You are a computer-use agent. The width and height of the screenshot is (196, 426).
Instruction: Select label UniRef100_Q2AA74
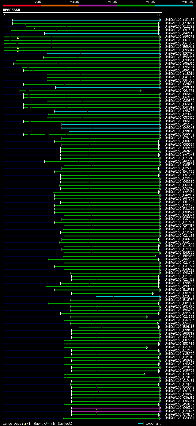point(179,418)
